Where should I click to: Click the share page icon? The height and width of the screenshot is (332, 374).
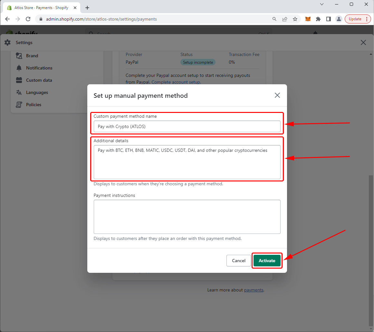pyautogui.click(x=285, y=19)
